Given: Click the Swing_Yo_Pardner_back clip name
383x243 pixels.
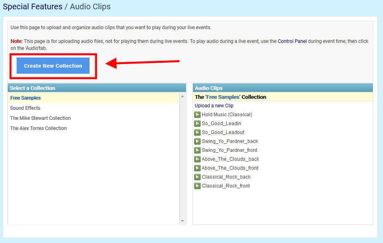Looking at the screenshot, I should coord(230,141).
